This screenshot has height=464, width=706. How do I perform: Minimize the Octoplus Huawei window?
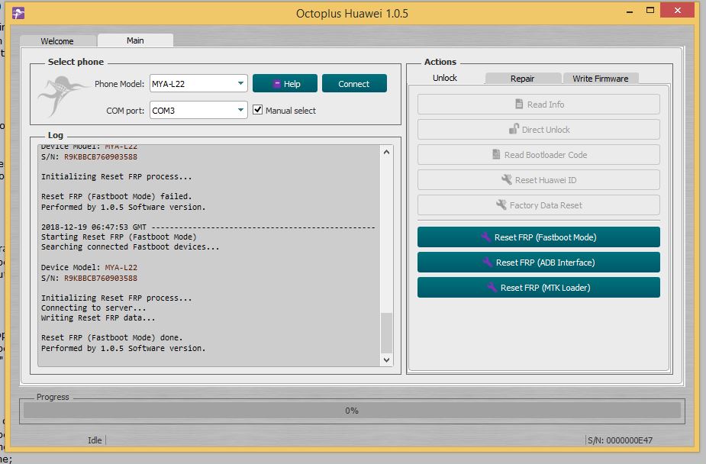(x=630, y=11)
